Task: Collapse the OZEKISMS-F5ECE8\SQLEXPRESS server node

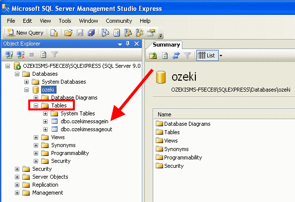Action: [7, 66]
